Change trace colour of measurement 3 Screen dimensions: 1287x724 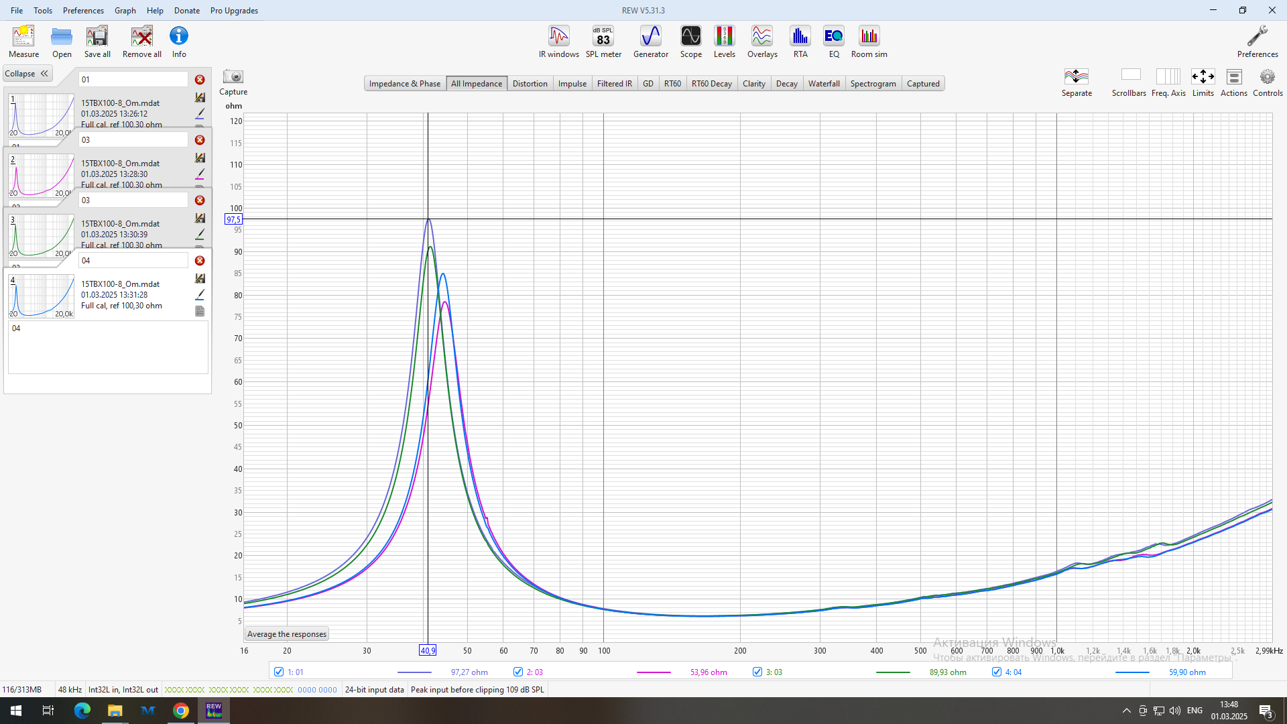click(x=200, y=235)
